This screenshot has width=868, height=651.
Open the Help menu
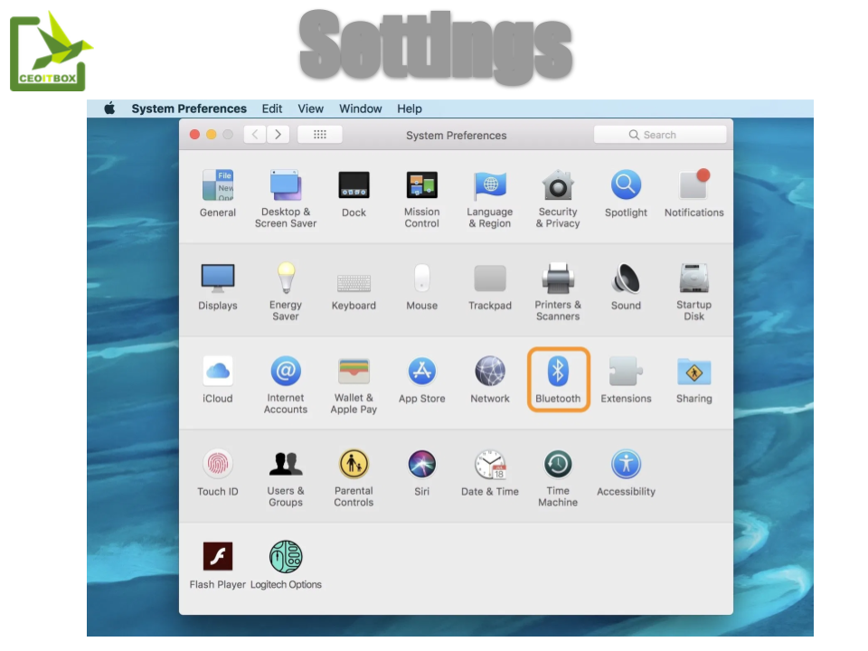(409, 108)
